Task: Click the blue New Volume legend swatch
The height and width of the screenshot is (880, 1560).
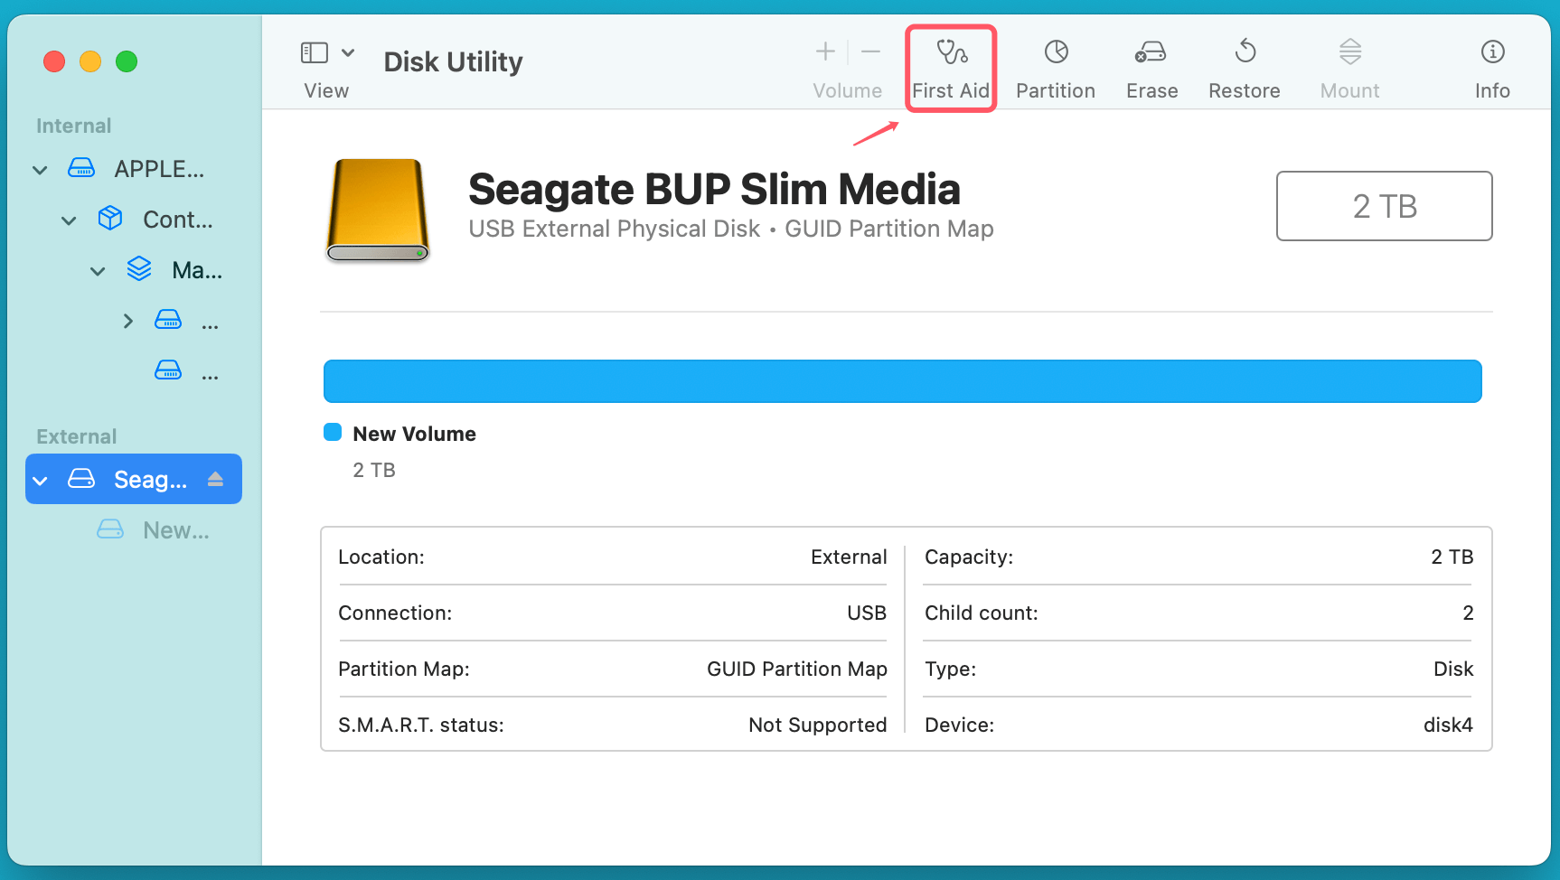Action: click(333, 432)
